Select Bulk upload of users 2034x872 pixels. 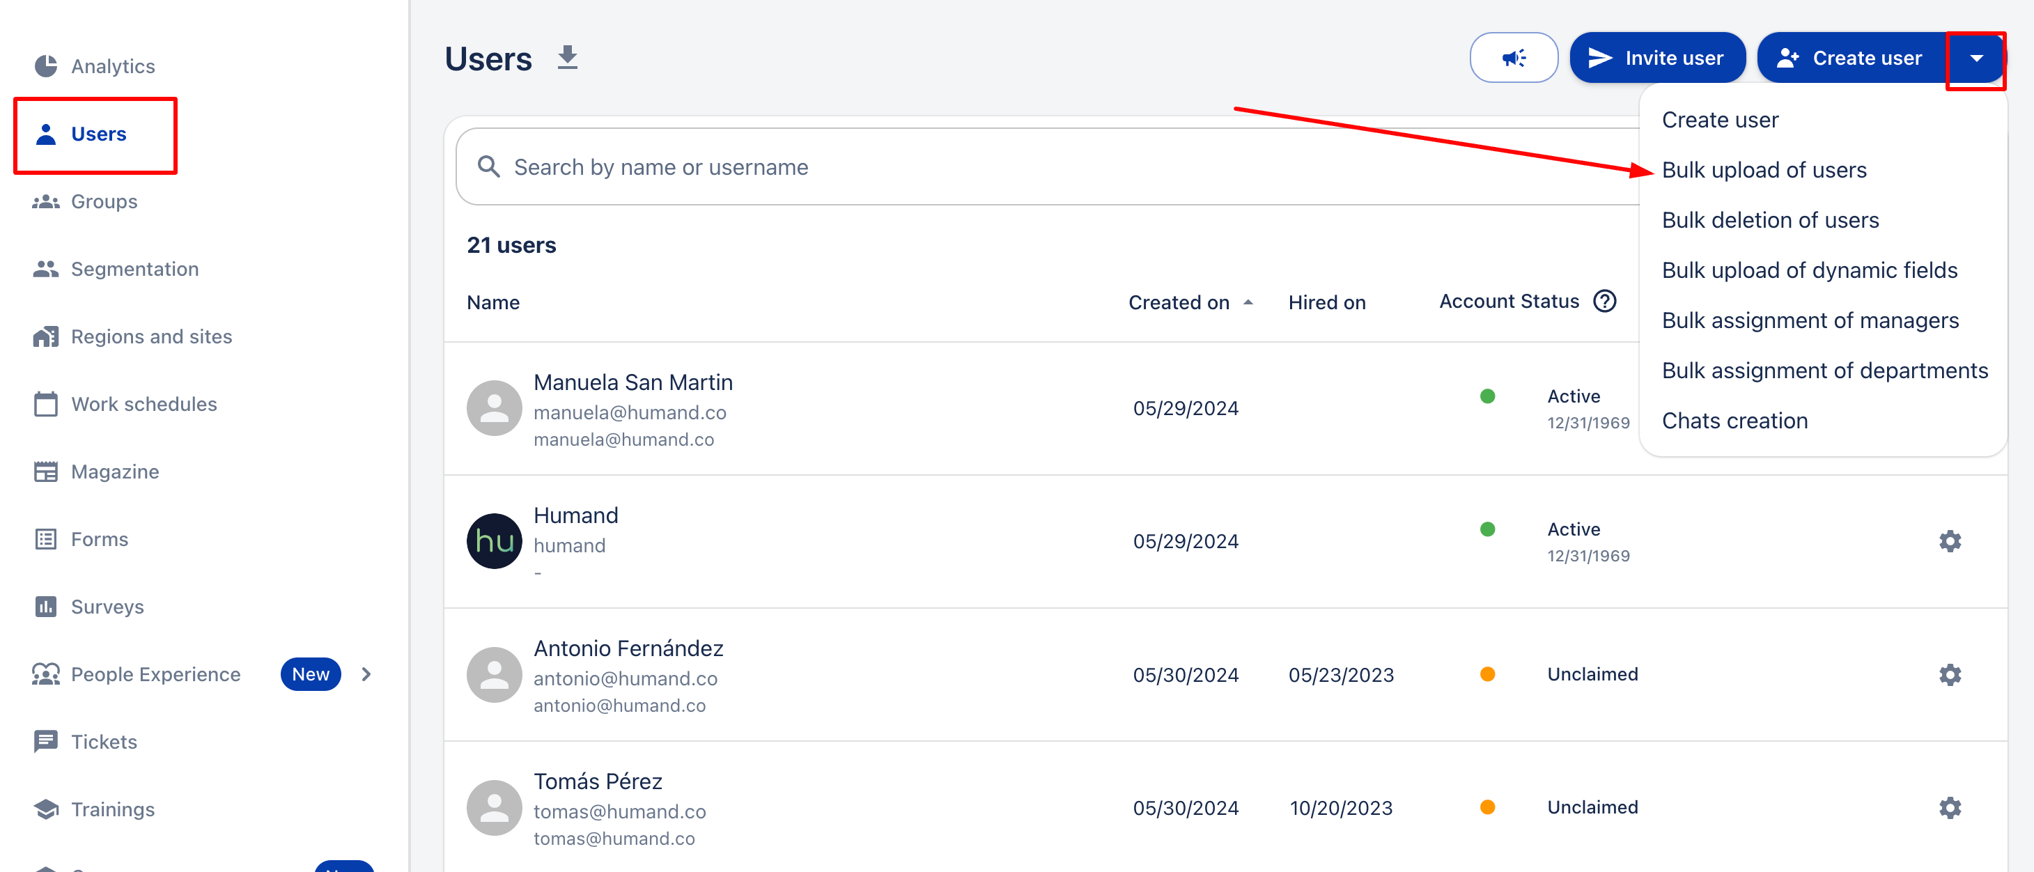pyautogui.click(x=1764, y=170)
